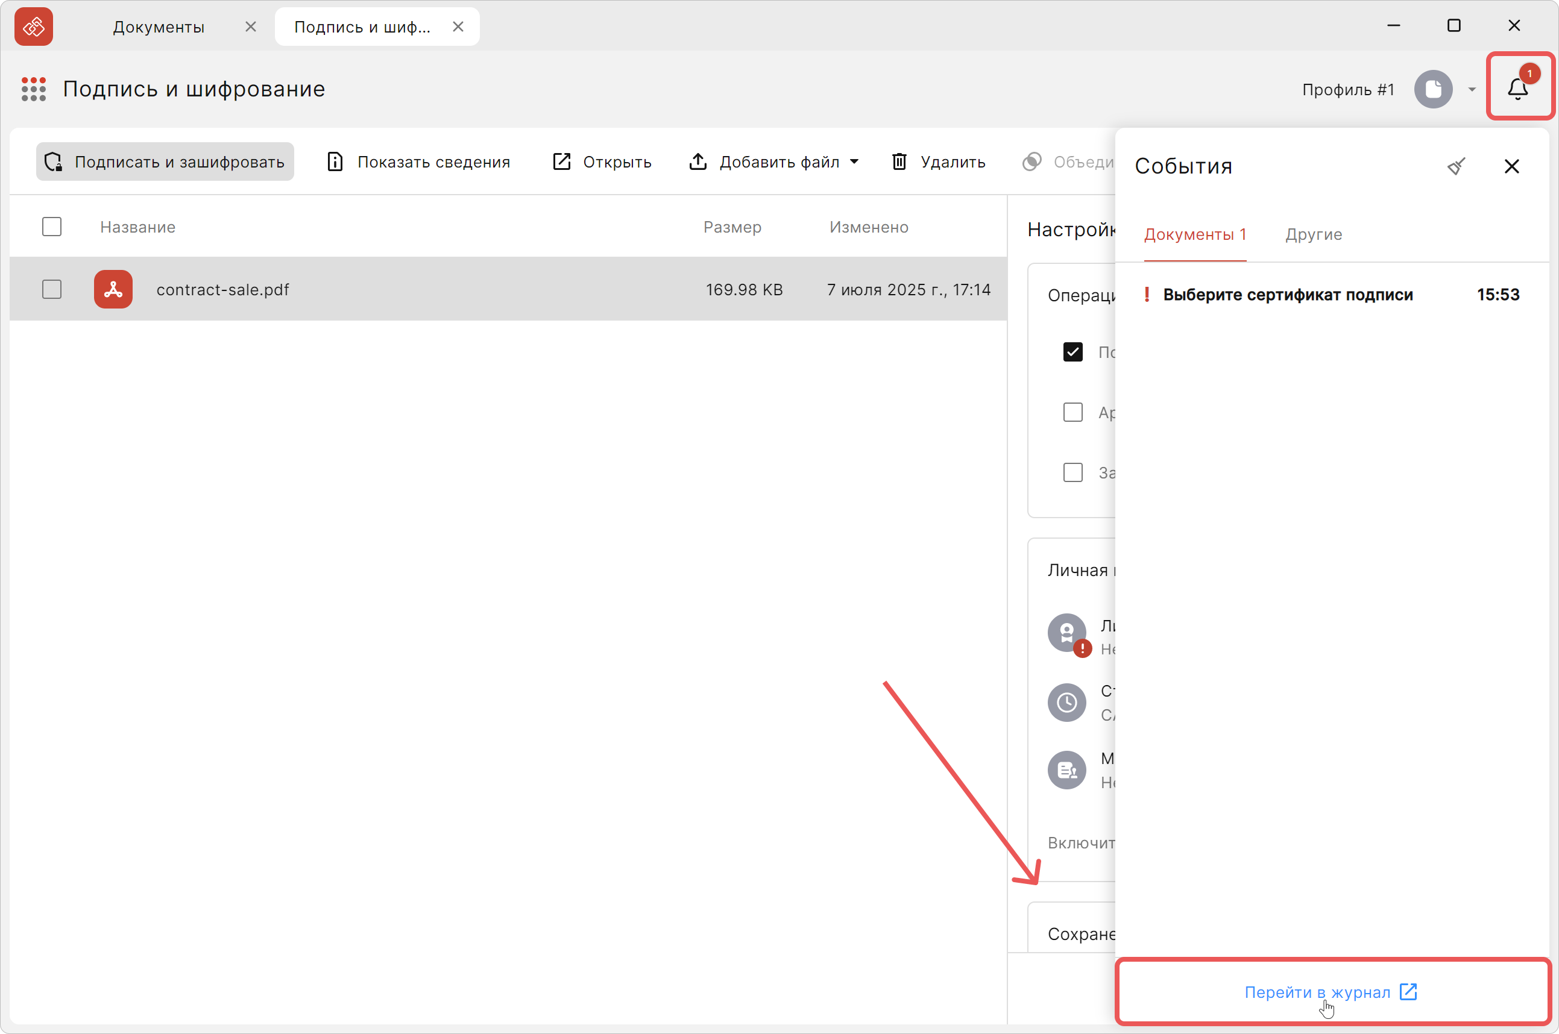Open the Выберите сертификат подписи event
This screenshot has width=1559, height=1034.
pyautogui.click(x=1287, y=295)
